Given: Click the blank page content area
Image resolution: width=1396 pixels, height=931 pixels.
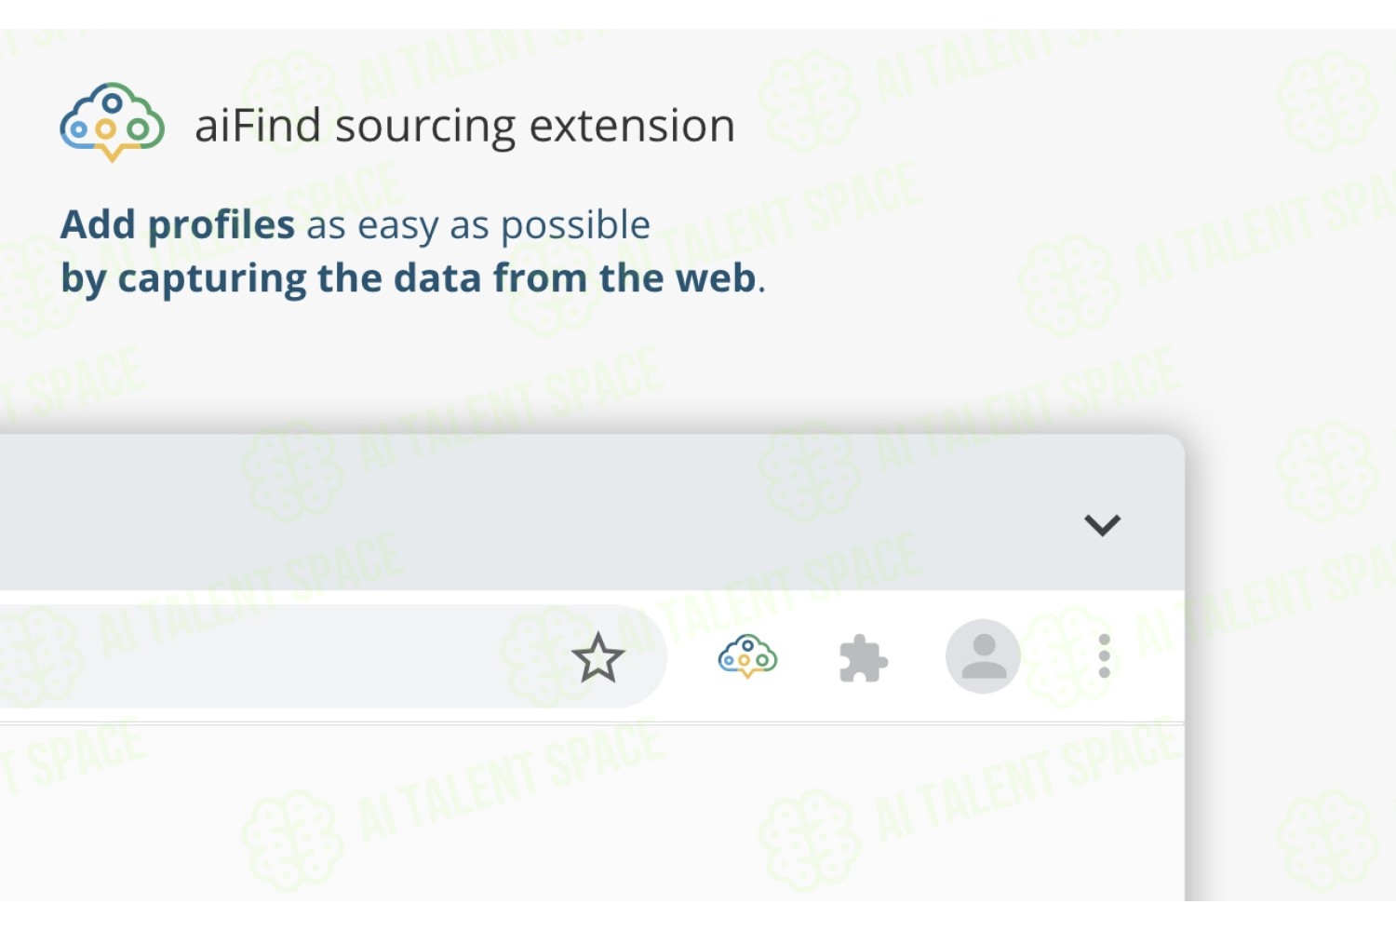Looking at the screenshot, I should 592,813.
